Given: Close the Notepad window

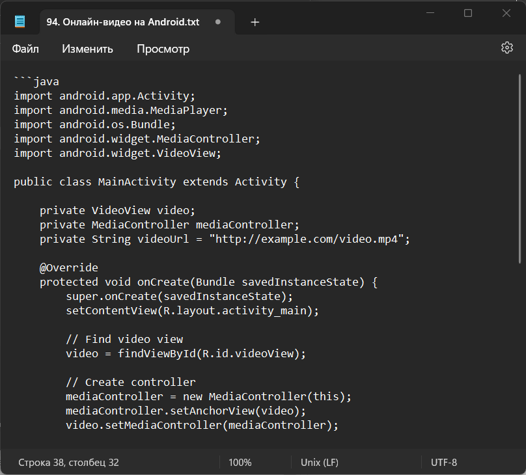Looking at the screenshot, I should pos(506,14).
